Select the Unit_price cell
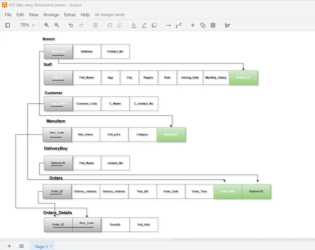Viewport: 315px width, 250px height. [x=114, y=135]
